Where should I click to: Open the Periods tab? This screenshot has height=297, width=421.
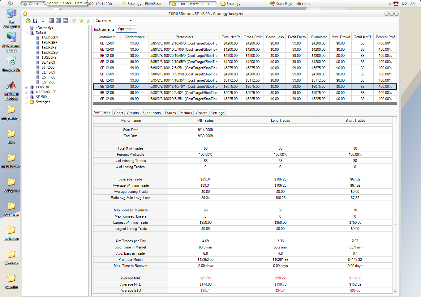coord(186,113)
